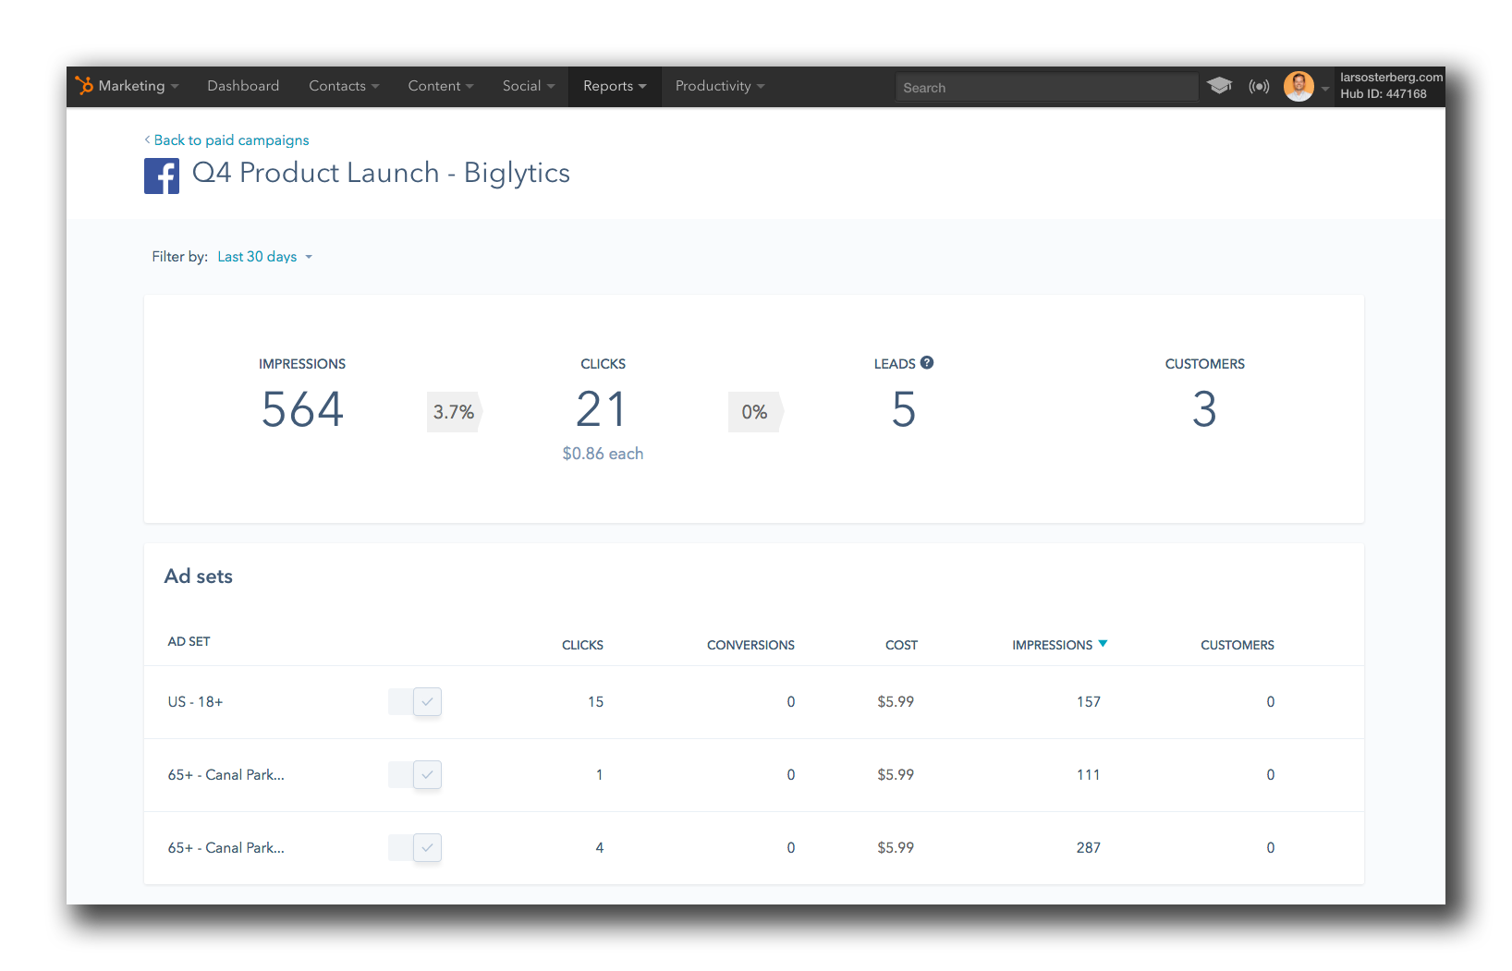Screen dimensions: 1512x971
Task: Open the Academy graduation cap icon
Action: click(x=1219, y=86)
